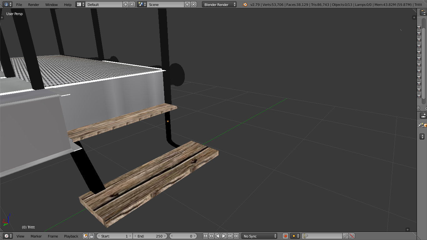
Task: Open the Timeline Frame menu
Action: (x=53, y=236)
